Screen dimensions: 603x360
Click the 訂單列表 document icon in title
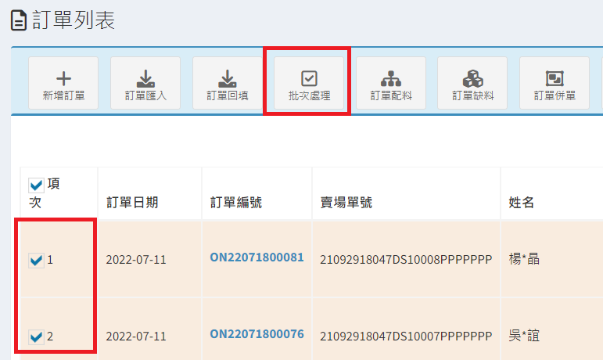18,21
